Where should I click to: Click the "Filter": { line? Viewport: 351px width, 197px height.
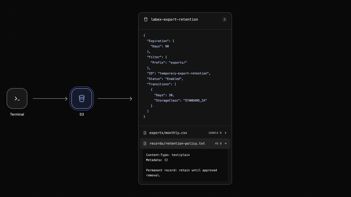click(157, 57)
